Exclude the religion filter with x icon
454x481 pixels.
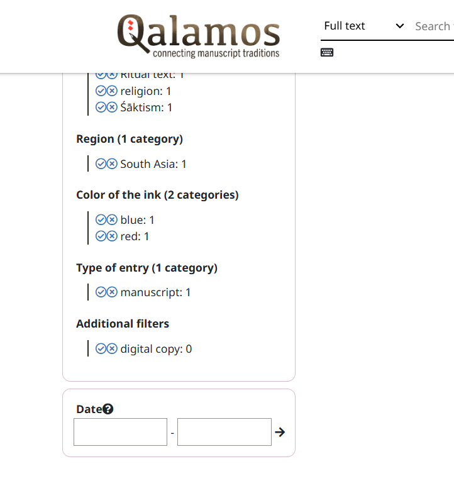(112, 91)
